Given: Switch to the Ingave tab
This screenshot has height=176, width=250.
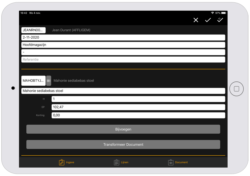Looking at the screenshot, I should [x=67, y=162].
